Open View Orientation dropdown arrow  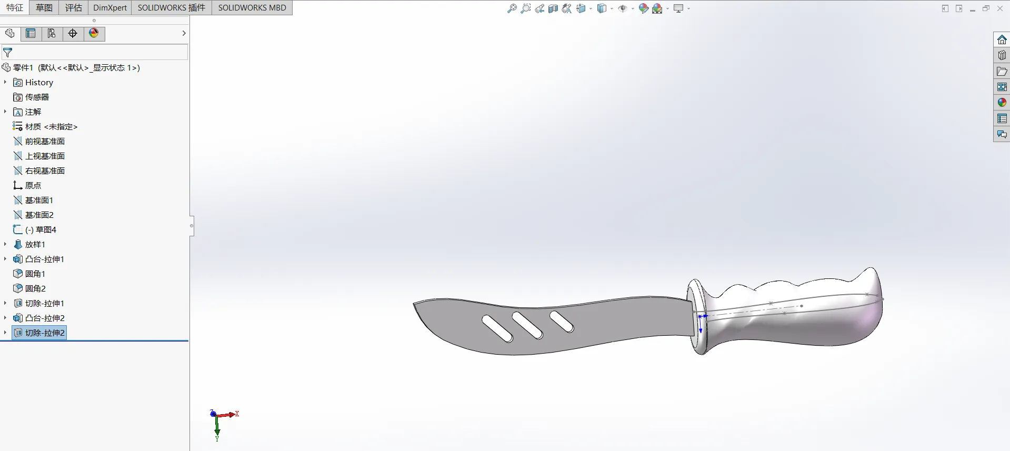point(591,8)
